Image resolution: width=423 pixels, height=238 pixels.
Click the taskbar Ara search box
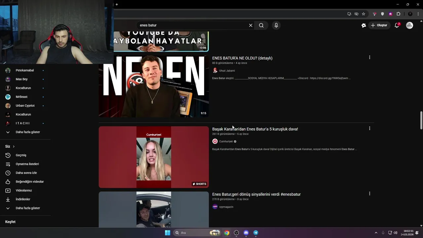[x=197, y=233]
